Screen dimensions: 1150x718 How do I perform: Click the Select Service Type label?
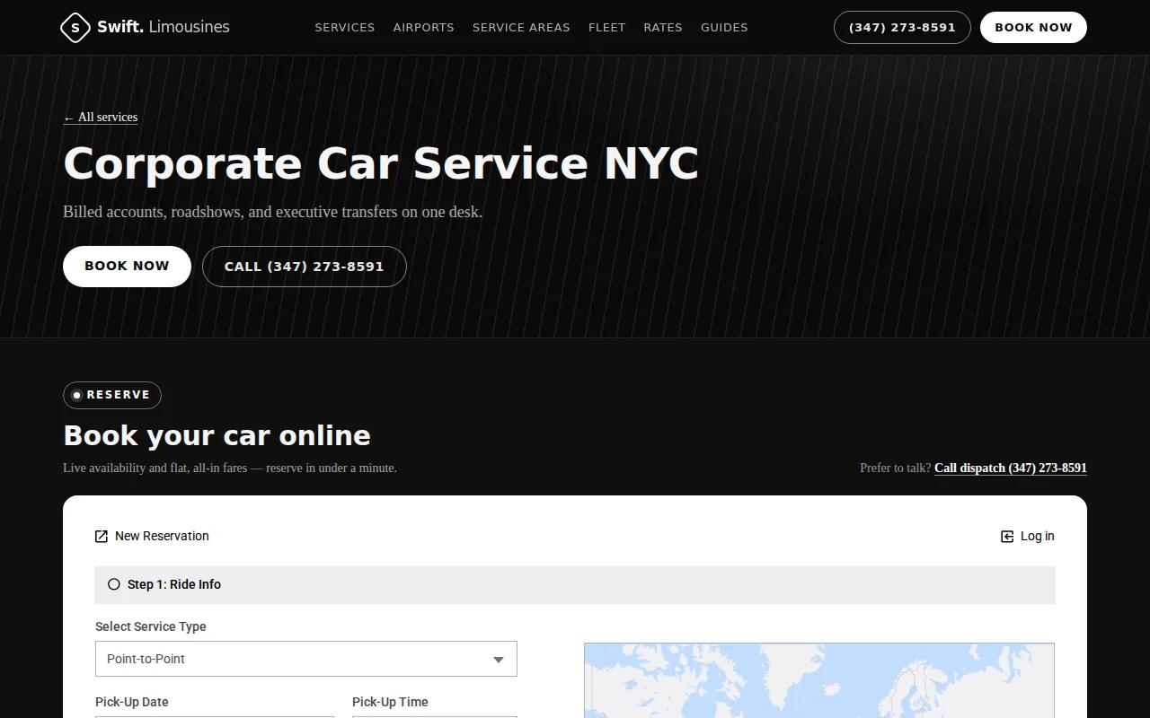coord(151,626)
